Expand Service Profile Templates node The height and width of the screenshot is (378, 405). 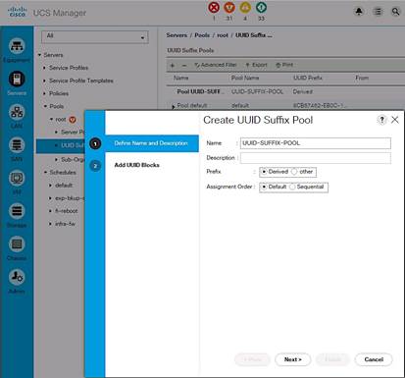pyautogui.click(x=44, y=81)
